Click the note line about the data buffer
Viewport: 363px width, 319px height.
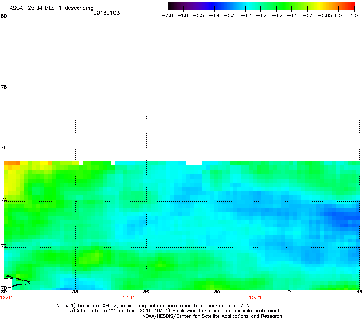point(178,311)
